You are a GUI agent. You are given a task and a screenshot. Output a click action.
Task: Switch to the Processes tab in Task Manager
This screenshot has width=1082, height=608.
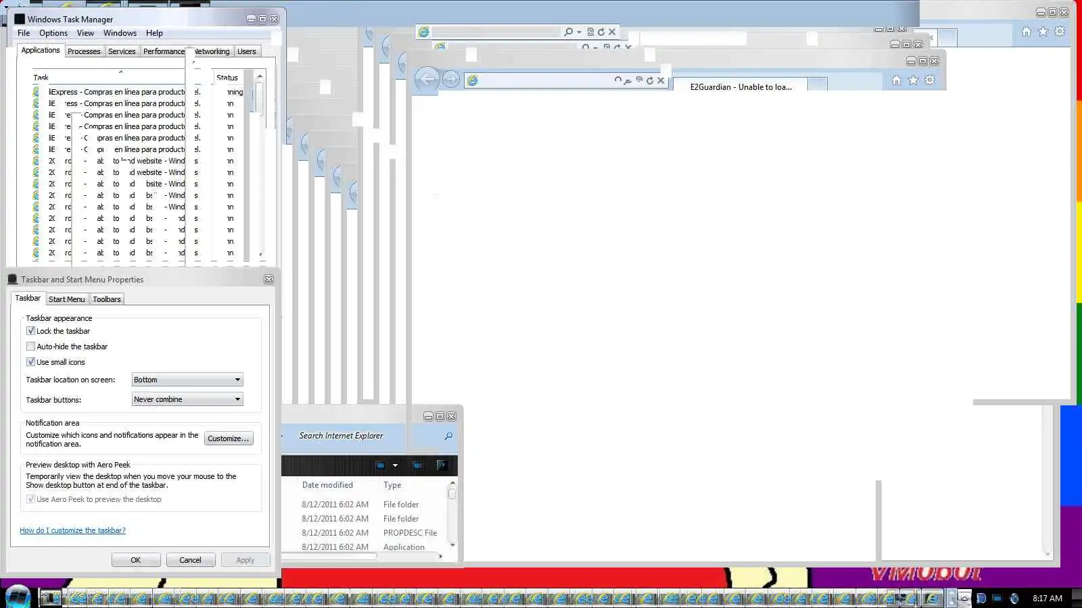(x=84, y=51)
